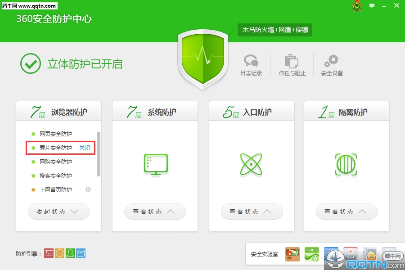Click the 安全实验室 label

pyautogui.click(x=265, y=254)
